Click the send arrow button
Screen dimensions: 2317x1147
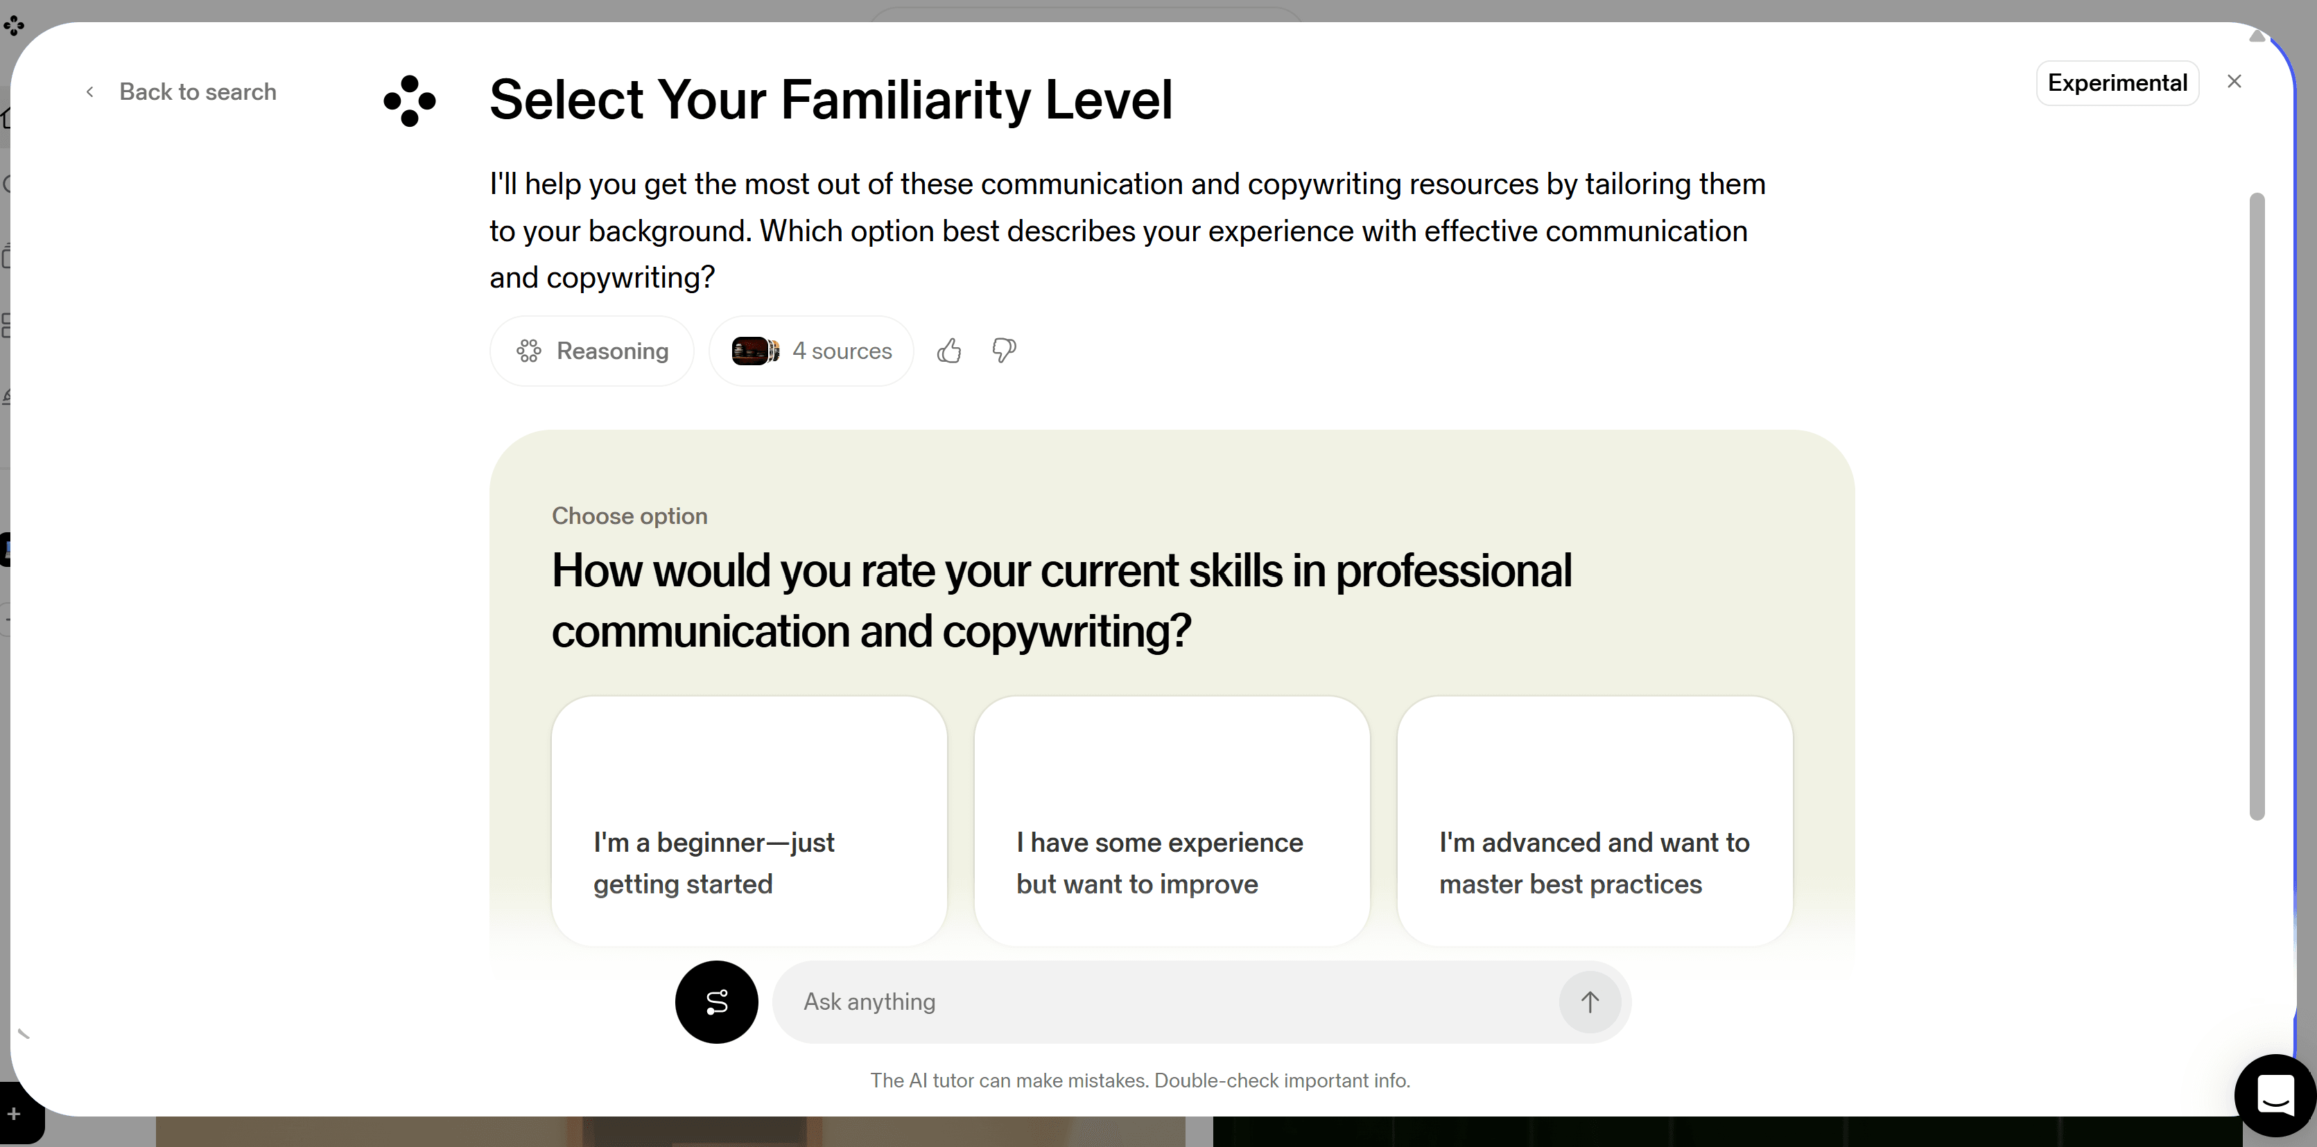tap(1589, 1002)
